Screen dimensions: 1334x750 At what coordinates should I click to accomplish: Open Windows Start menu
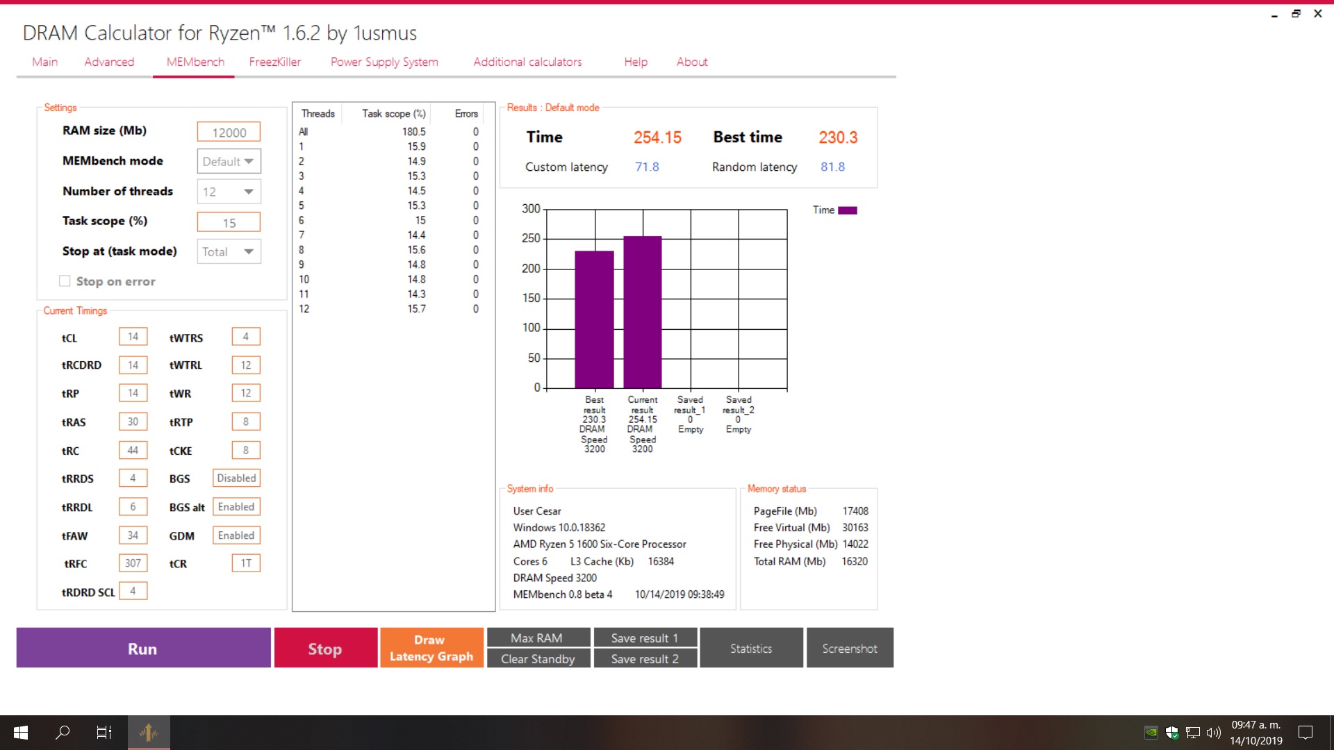[x=21, y=733]
